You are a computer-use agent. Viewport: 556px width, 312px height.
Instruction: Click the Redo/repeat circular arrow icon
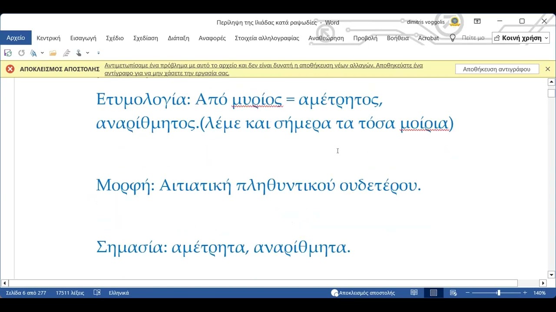click(x=21, y=53)
